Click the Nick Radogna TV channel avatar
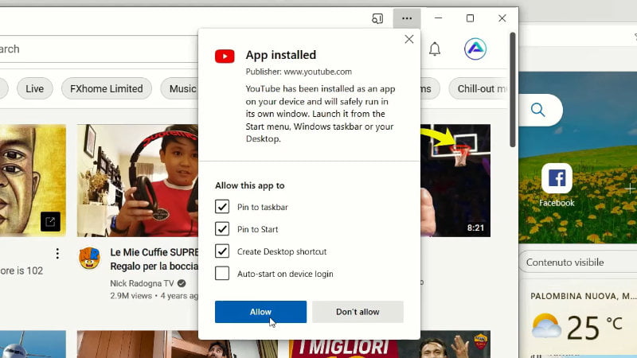 (89, 258)
